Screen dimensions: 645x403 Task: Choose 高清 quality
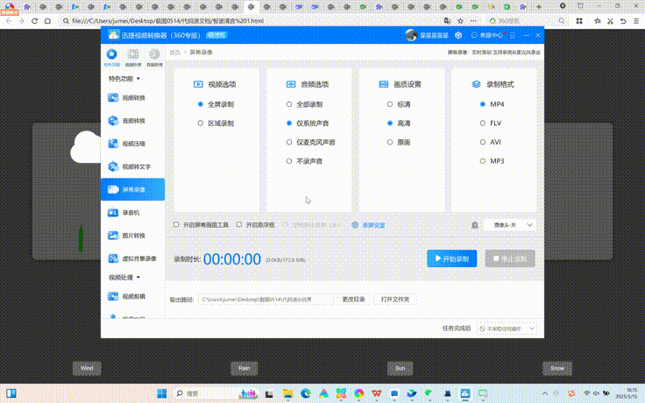coord(399,124)
